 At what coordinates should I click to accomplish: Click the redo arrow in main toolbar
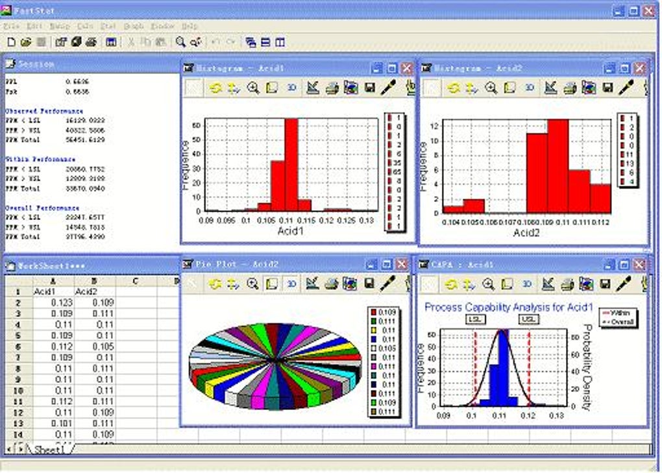pyautogui.click(x=231, y=42)
